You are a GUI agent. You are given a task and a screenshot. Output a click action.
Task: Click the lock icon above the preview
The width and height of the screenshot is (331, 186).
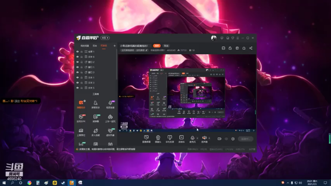[230, 48]
